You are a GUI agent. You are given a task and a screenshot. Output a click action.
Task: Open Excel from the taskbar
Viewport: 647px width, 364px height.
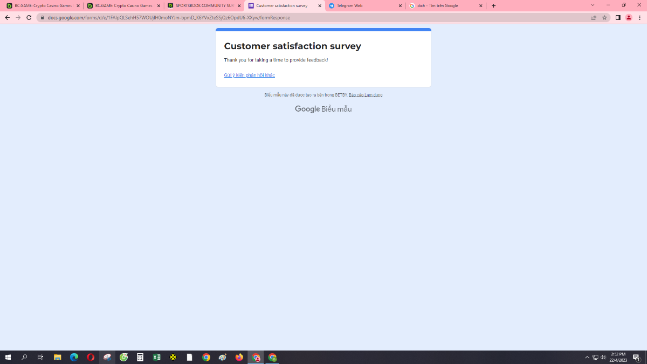[x=156, y=357]
